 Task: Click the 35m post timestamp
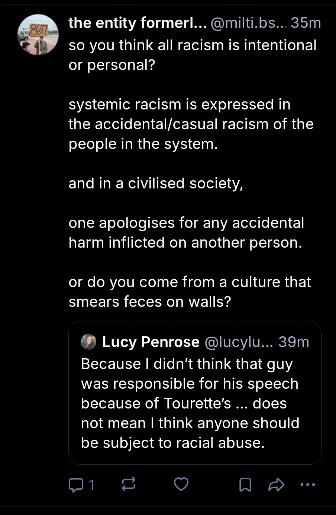[x=306, y=23]
